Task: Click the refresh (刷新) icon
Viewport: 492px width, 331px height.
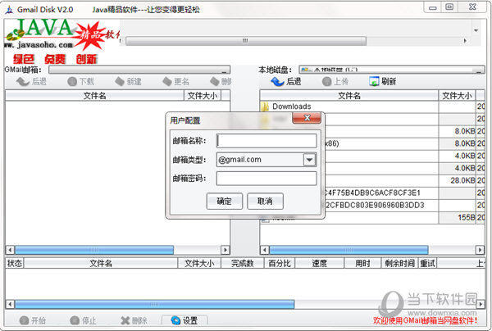Action: pos(375,82)
